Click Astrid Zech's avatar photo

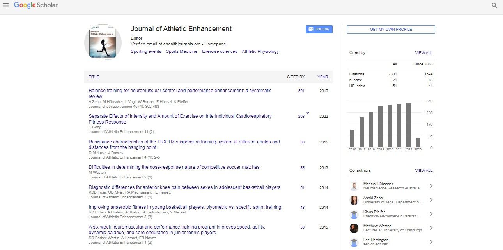(x=354, y=200)
